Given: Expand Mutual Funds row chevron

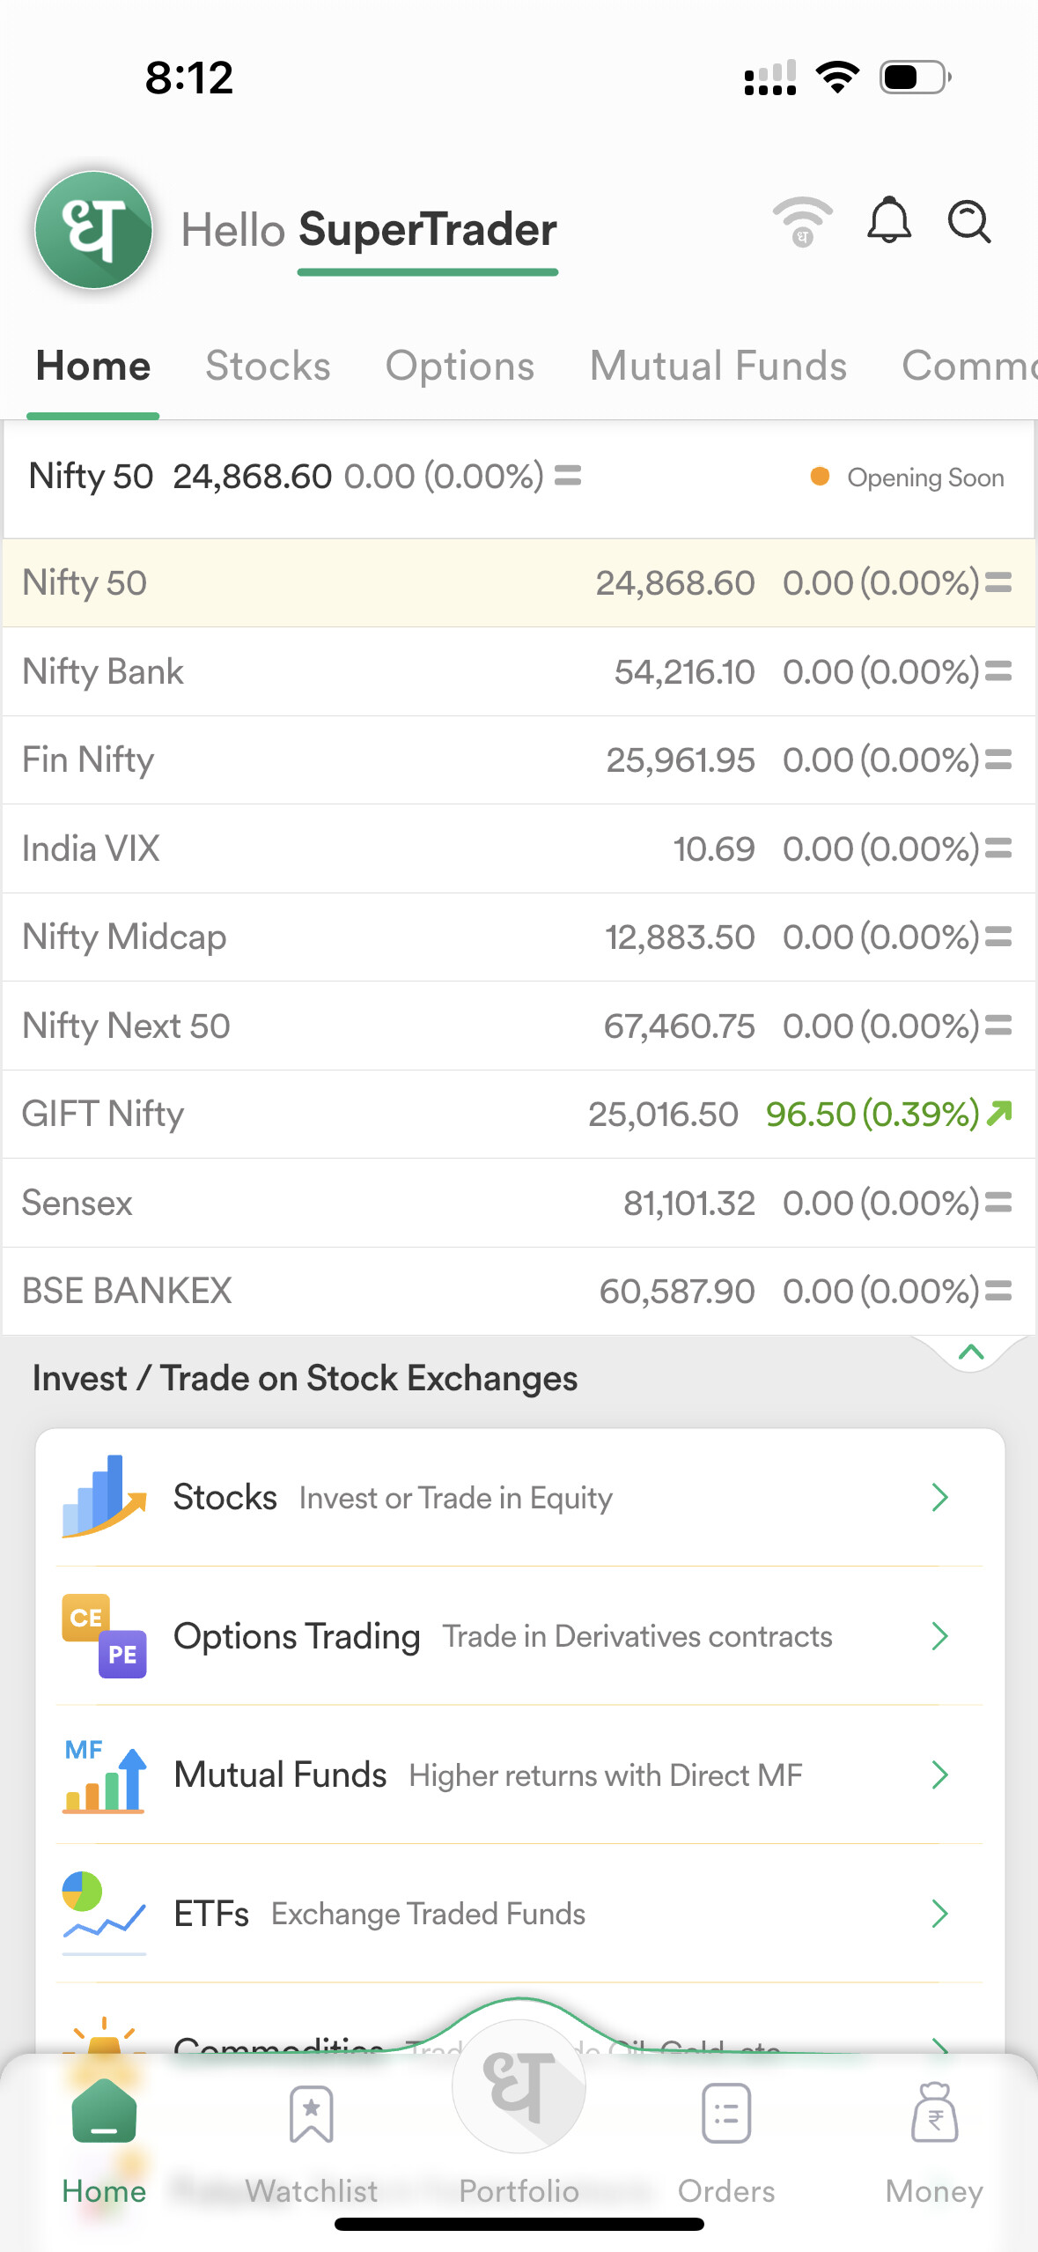Looking at the screenshot, I should coord(939,1774).
